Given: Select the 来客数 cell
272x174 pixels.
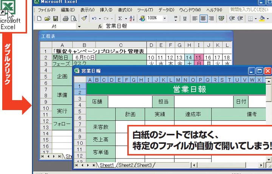Looking at the screenshot, I should [x=101, y=127].
